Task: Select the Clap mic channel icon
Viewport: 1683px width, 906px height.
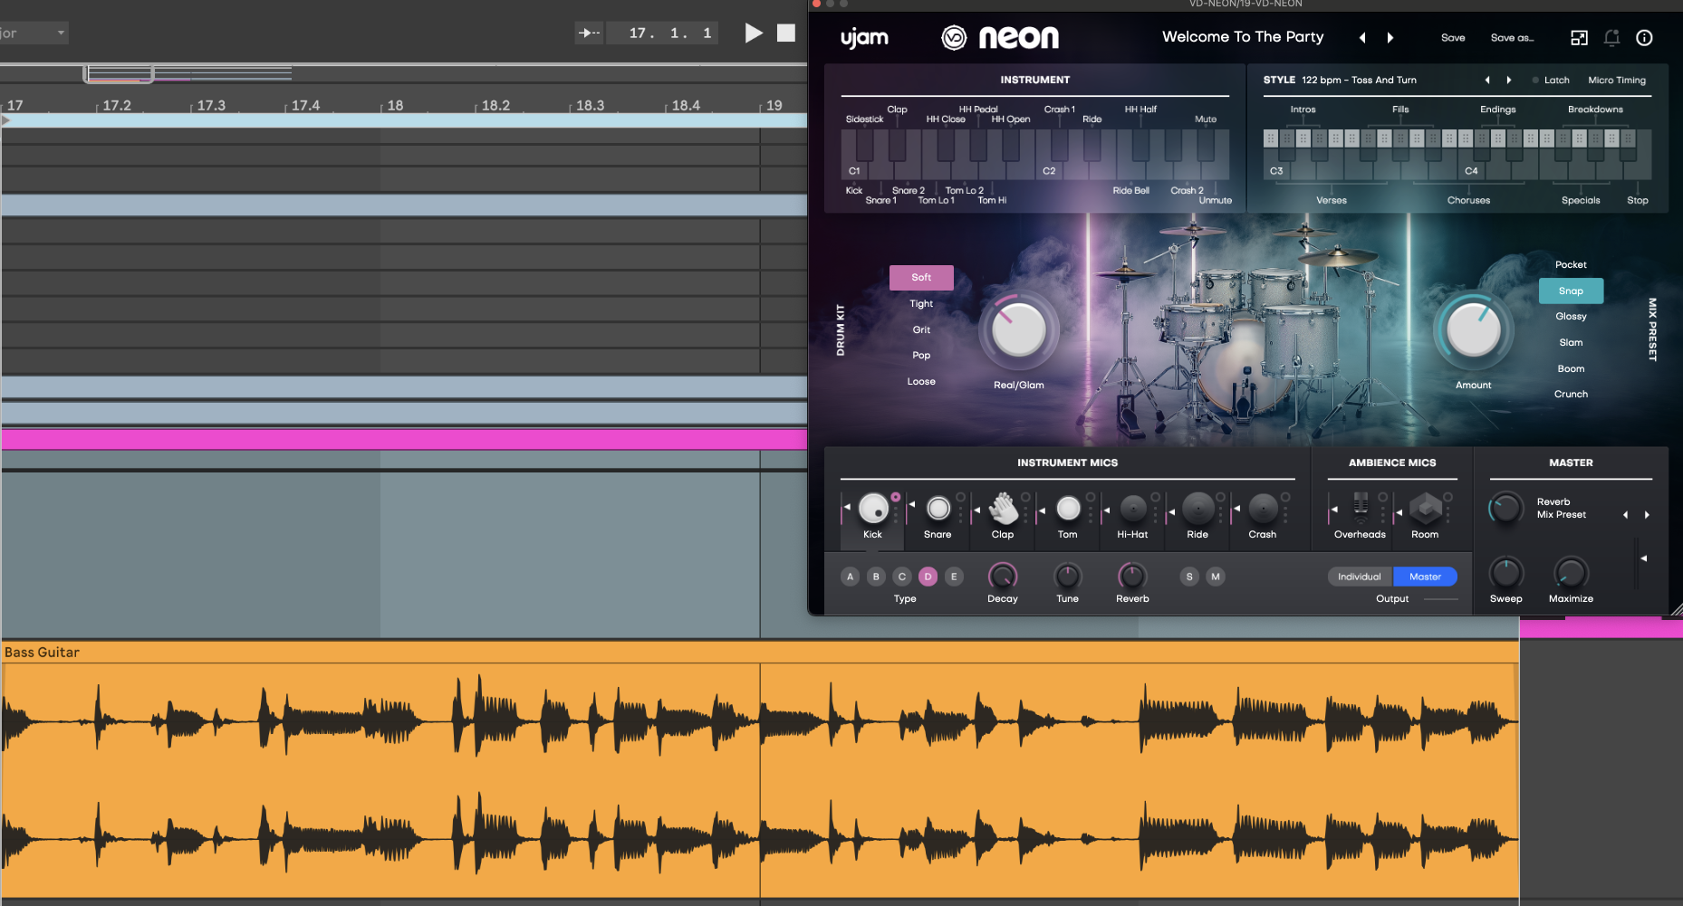Action: 1003,509
